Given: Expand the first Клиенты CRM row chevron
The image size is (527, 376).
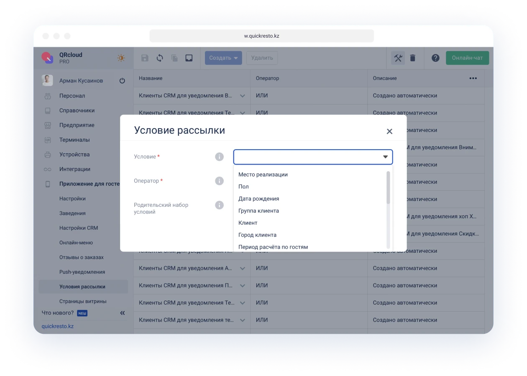Looking at the screenshot, I should click(243, 96).
